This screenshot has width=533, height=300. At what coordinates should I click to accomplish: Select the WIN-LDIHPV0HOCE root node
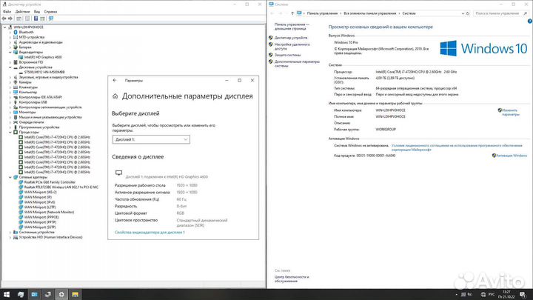[29, 27]
